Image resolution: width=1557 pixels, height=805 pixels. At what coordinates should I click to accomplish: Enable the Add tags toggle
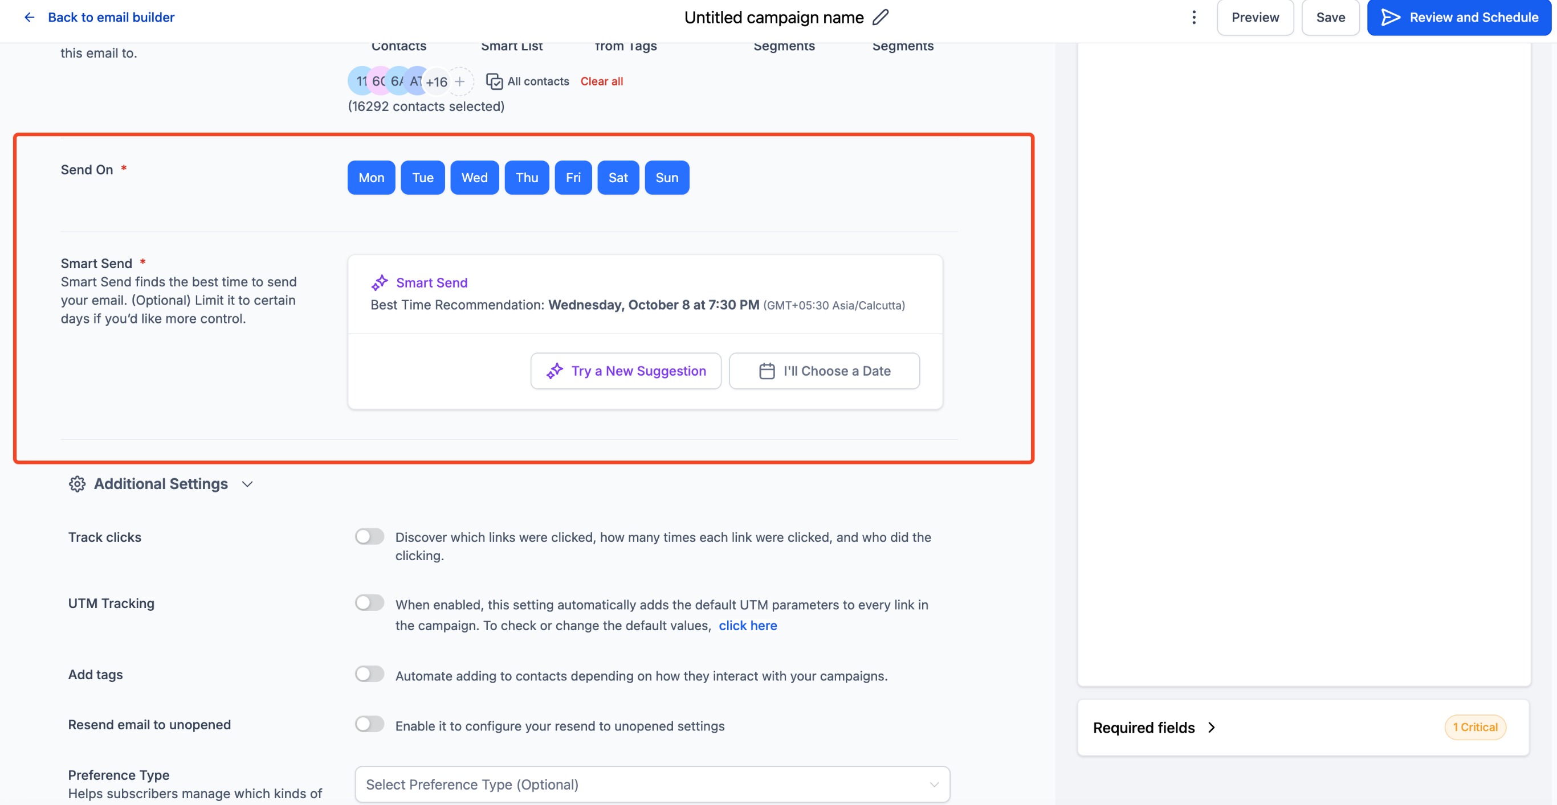369,674
